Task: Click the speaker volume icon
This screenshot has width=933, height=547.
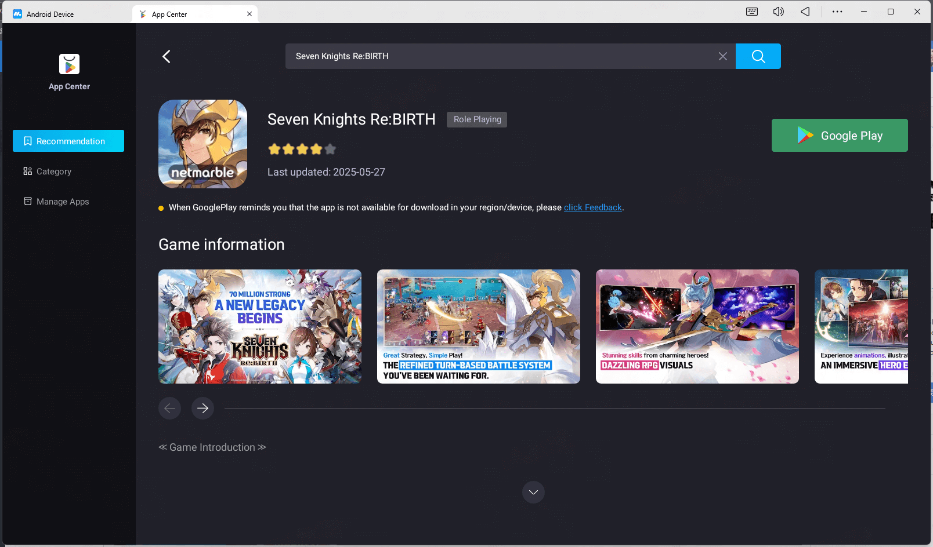Action: pos(778,12)
